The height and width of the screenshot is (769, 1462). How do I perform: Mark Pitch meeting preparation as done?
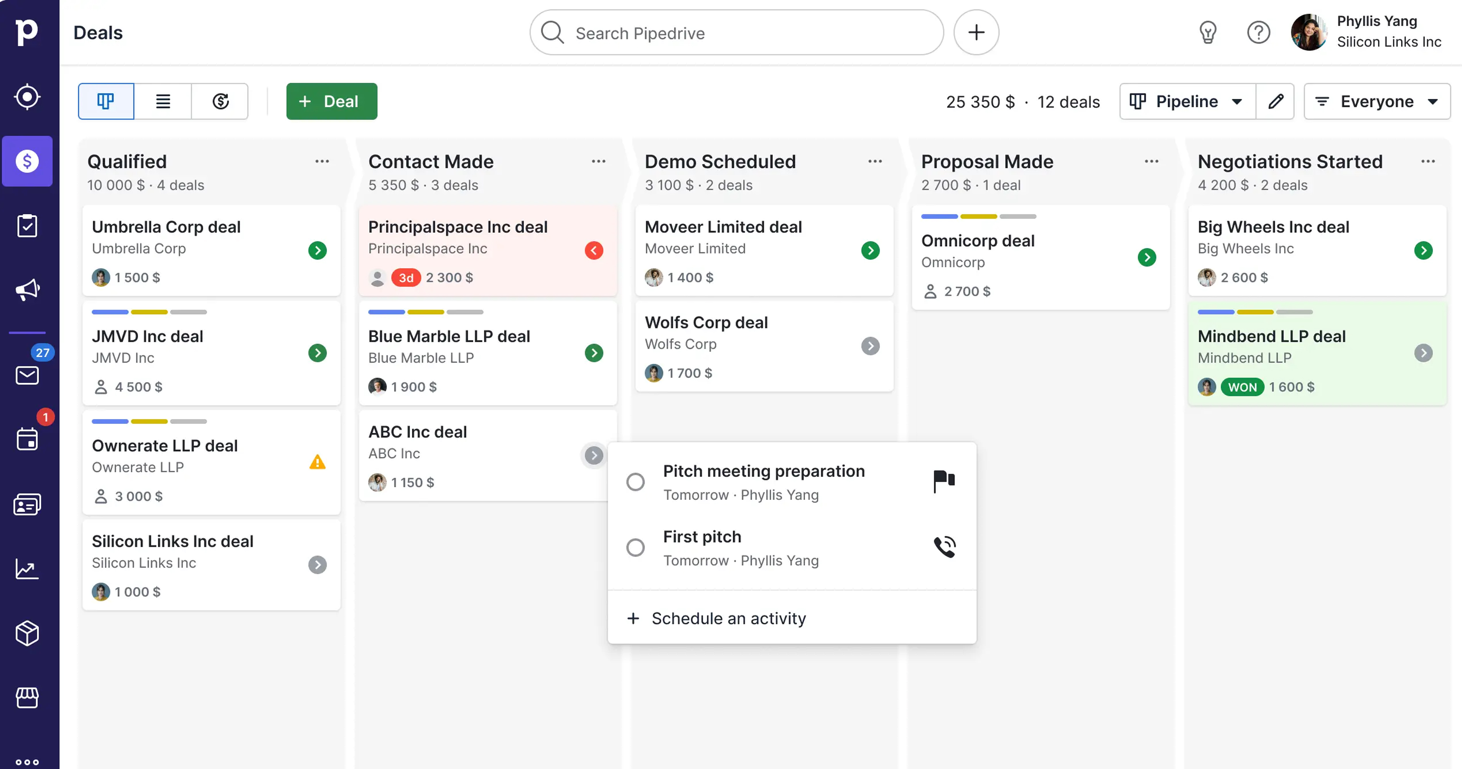click(635, 482)
